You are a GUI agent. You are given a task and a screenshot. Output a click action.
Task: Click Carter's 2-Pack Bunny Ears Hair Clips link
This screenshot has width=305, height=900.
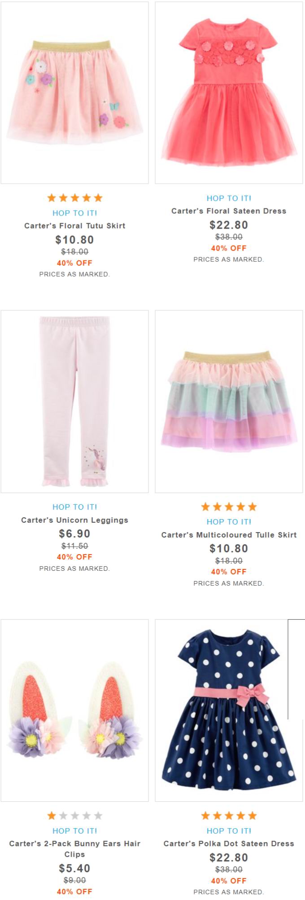pos(74,849)
